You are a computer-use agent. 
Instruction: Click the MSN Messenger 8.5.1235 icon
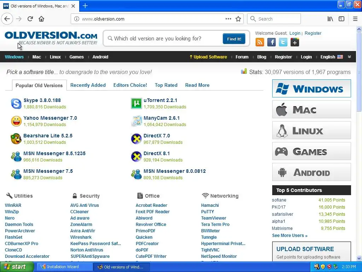(16, 157)
